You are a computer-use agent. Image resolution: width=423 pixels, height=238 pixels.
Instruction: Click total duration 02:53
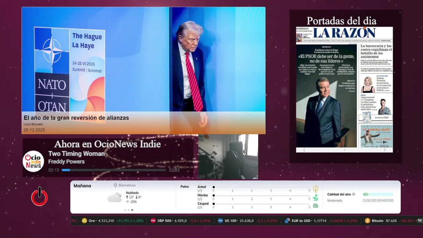coord(174,170)
